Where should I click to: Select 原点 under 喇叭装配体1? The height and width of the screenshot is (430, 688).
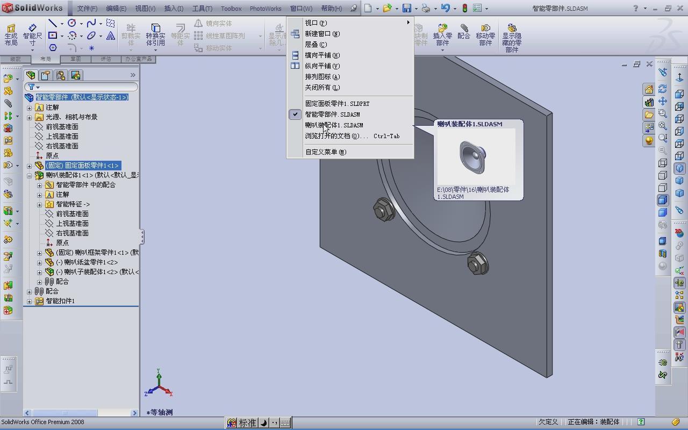tap(62, 243)
